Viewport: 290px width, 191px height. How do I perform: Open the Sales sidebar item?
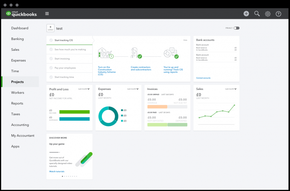(x=15, y=50)
